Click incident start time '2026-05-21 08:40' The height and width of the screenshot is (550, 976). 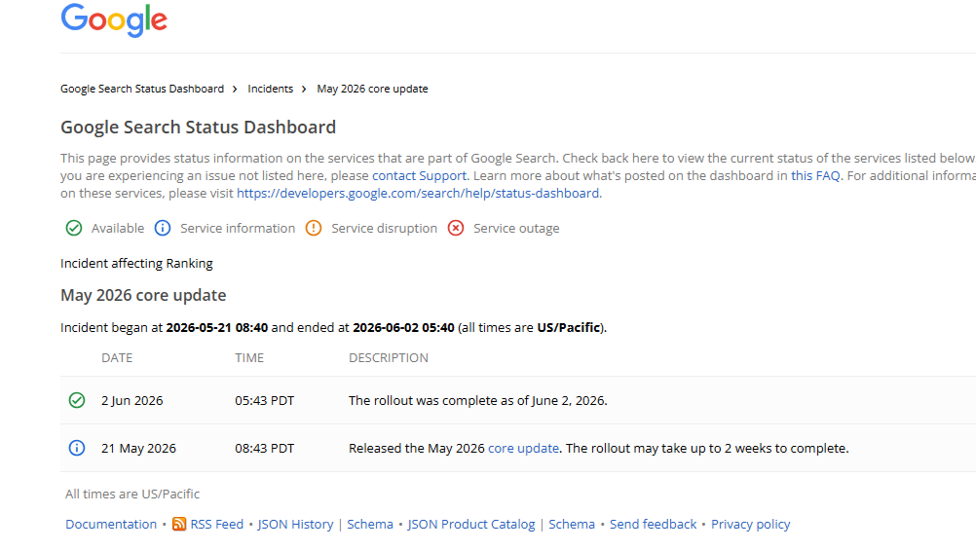(x=216, y=327)
